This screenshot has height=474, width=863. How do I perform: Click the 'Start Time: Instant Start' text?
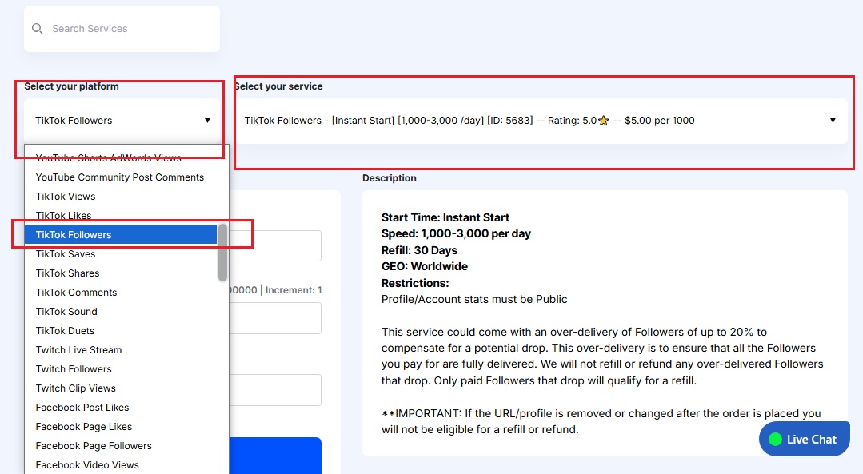tap(445, 217)
